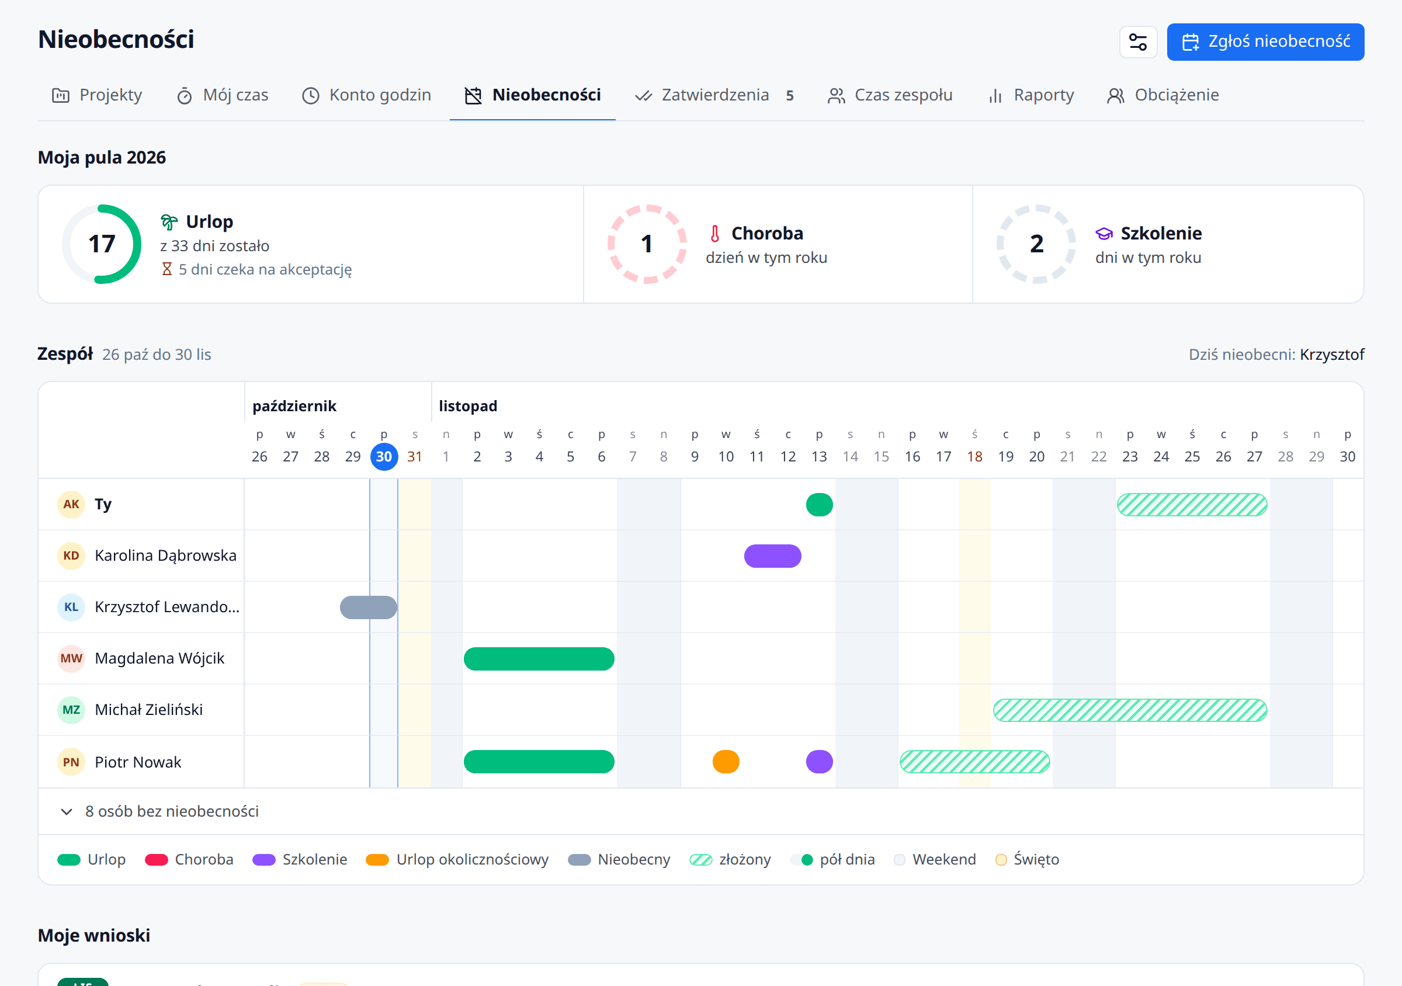Click the Urlop progress ring showing 17
Viewport: 1402px width, 986px height.
[x=102, y=244]
